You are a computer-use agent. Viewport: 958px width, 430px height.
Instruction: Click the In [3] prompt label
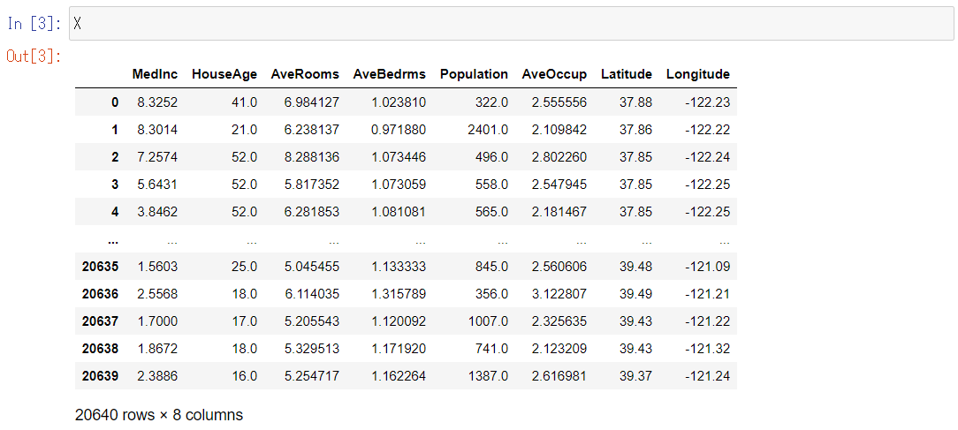pos(34,24)
